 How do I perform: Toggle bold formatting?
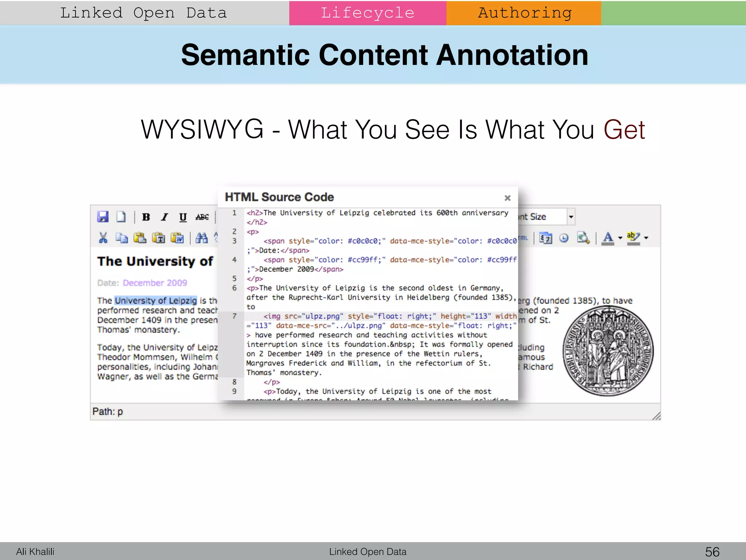(x=146, y=217)
